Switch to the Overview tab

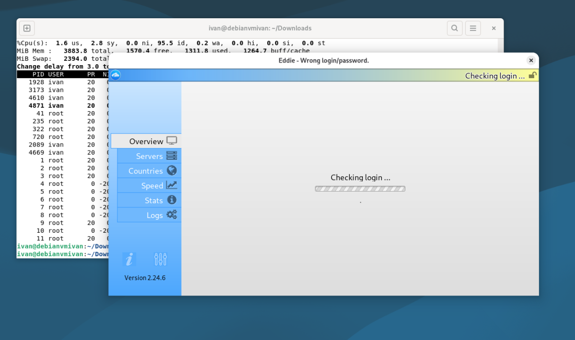coord(146,141)
